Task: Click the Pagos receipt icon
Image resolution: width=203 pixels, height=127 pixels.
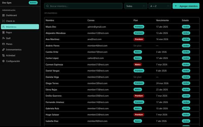Action: (4, 32)
